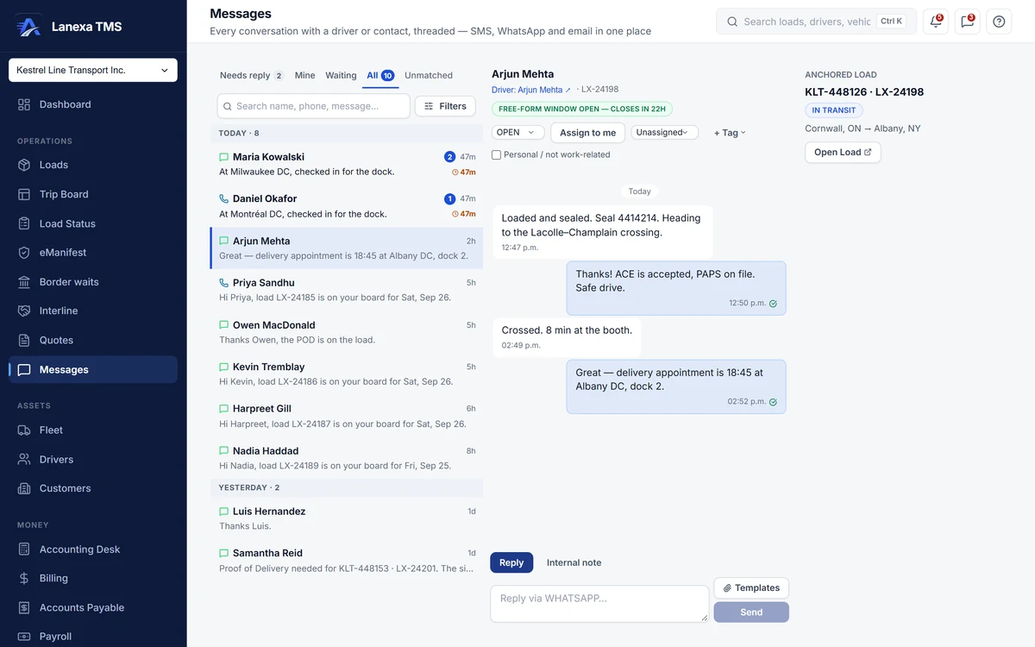Switch to the Mine tab

coord(304,76)
